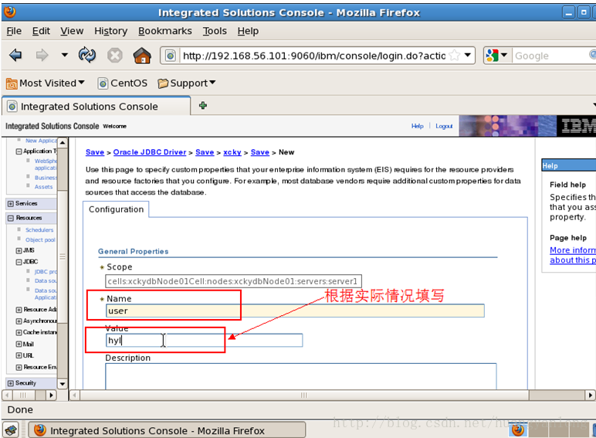Expand the Services section

(x=11, y=204)
